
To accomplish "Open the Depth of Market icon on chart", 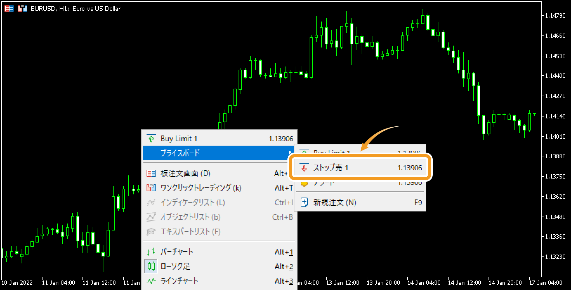I will 9,9.
